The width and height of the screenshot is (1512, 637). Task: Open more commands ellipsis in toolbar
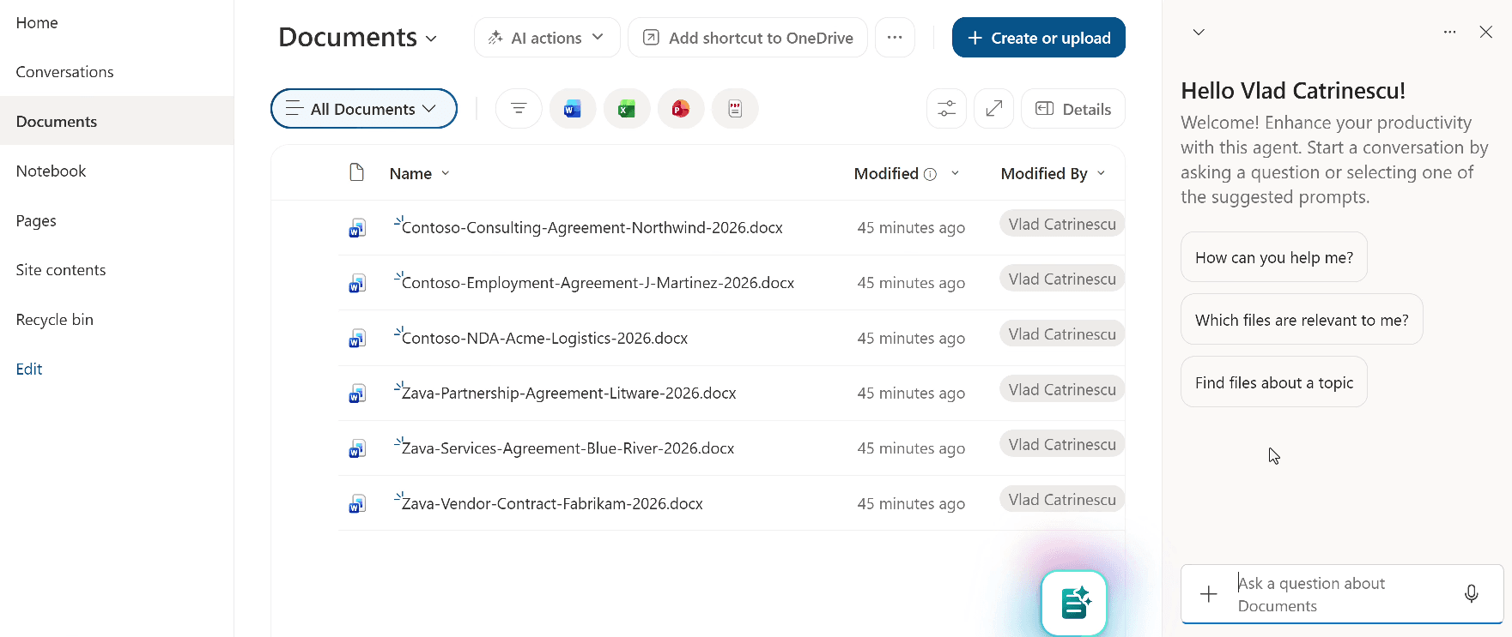(895, 38)
